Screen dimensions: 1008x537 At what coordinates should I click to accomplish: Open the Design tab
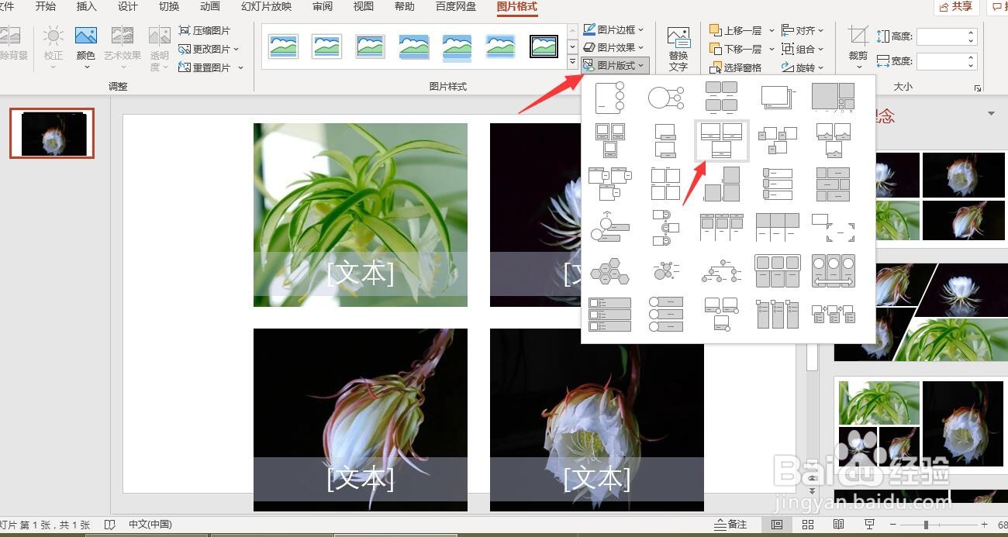coord(128,7)
